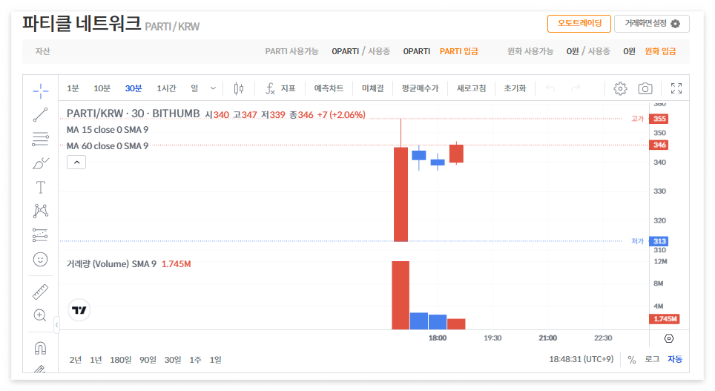Click the pencil drawing mode icon
This screenshot has height=391, width=715.
tap(40, 369)
